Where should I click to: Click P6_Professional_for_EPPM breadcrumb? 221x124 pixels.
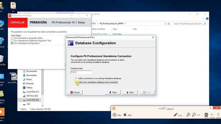pos(112,23)
